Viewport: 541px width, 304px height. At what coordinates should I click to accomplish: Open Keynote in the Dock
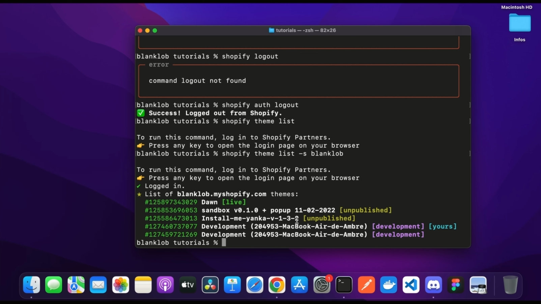click(232, 285)
